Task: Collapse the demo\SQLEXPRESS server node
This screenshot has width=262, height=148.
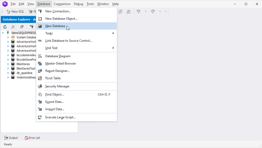Action: 3,33
